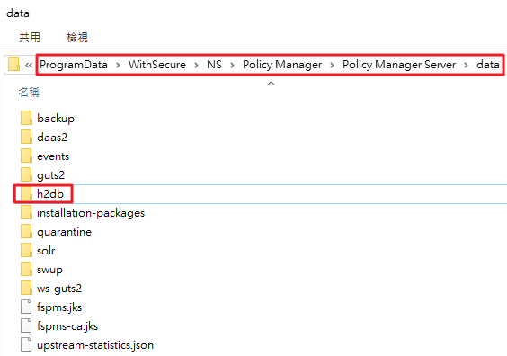
Task: Select the upstream-statistics.json file icon
Action: click(x=26, y=344)
